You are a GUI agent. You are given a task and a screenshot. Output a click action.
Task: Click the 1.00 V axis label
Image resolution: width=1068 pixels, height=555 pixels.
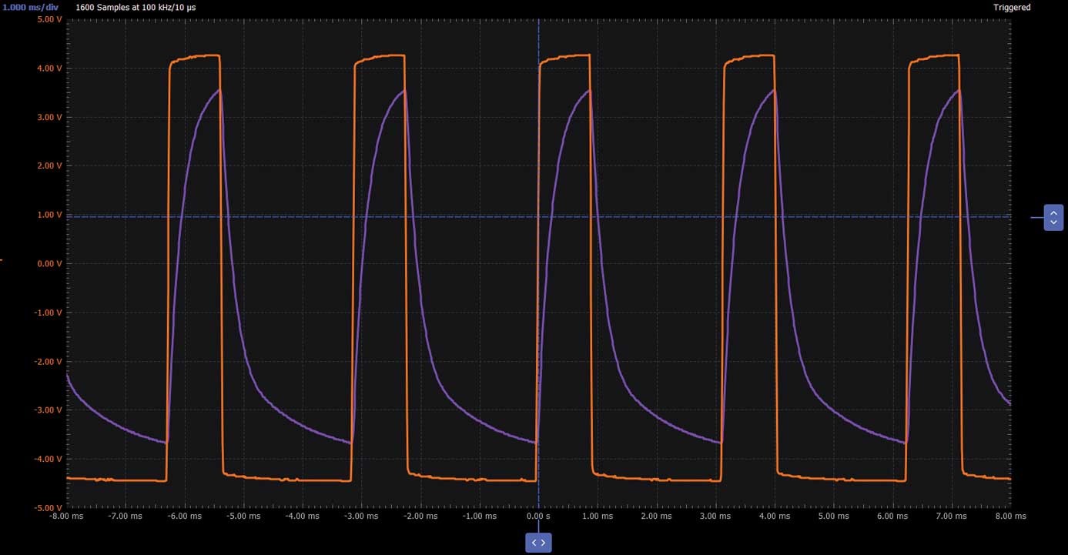pyautogui.click(x=49, y=215)
